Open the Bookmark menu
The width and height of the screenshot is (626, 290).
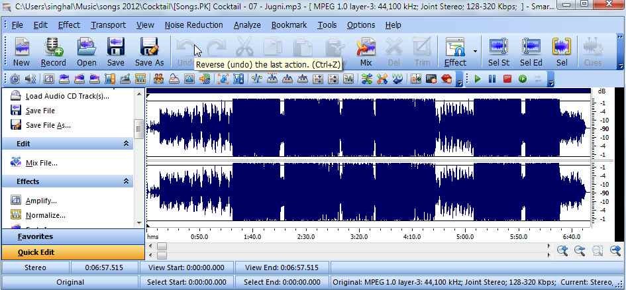[289, 25]
